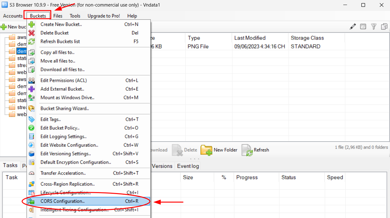Open the Files menu
Viewport: 390px width, 218px height.
tap(58, 16)
